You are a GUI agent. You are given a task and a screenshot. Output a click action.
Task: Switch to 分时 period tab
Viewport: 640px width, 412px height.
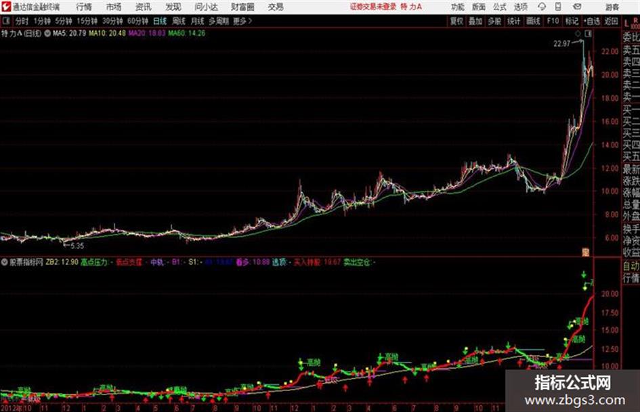point(22,21)
